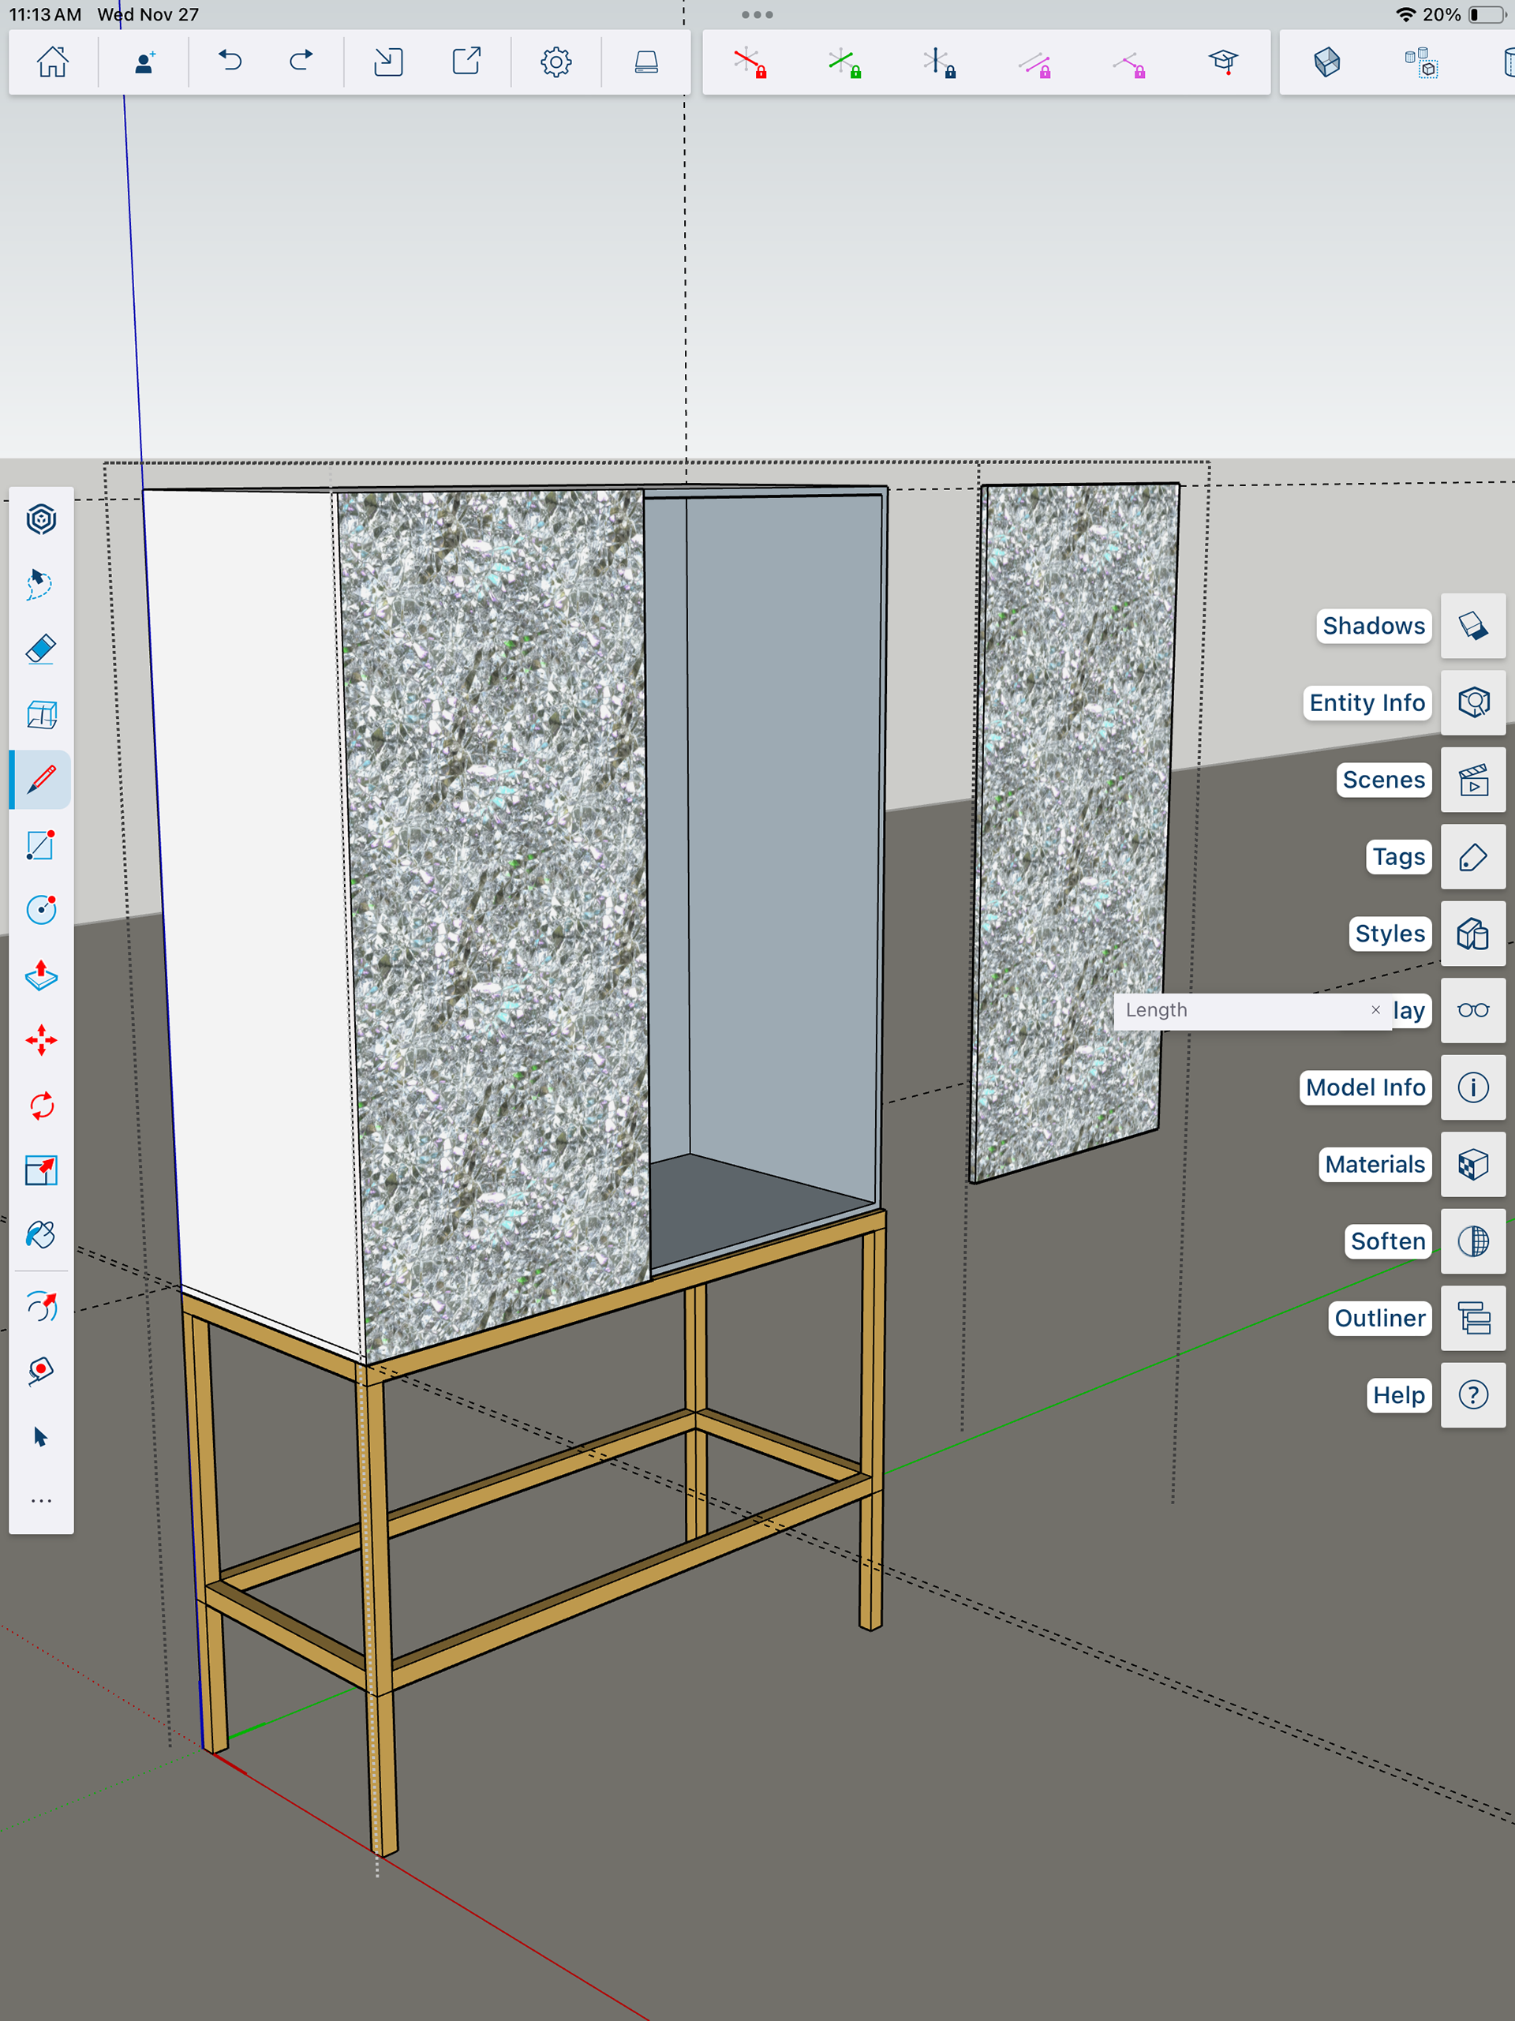Select the Paint Bucket tool
Viewport: 1515px width, 2021px height.
[41, 1235]
